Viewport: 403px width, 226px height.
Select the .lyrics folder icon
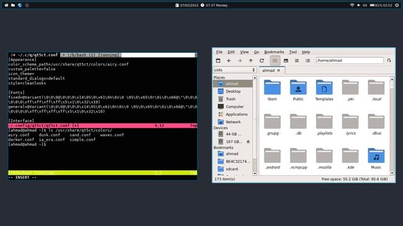click(x=350, y=121)
